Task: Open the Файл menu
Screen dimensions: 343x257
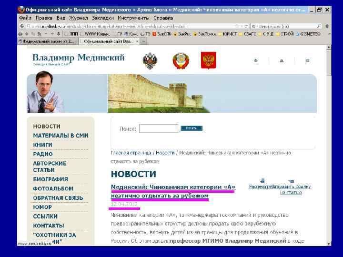Action: point(25,18)
